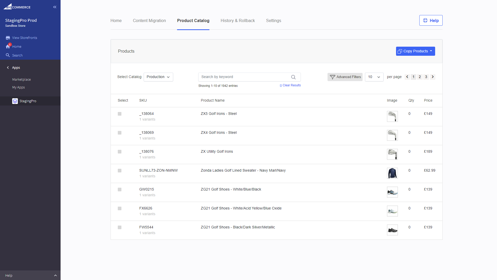The image size is (497, 280).
Task: Go to page 3
Action: point(426,77)
